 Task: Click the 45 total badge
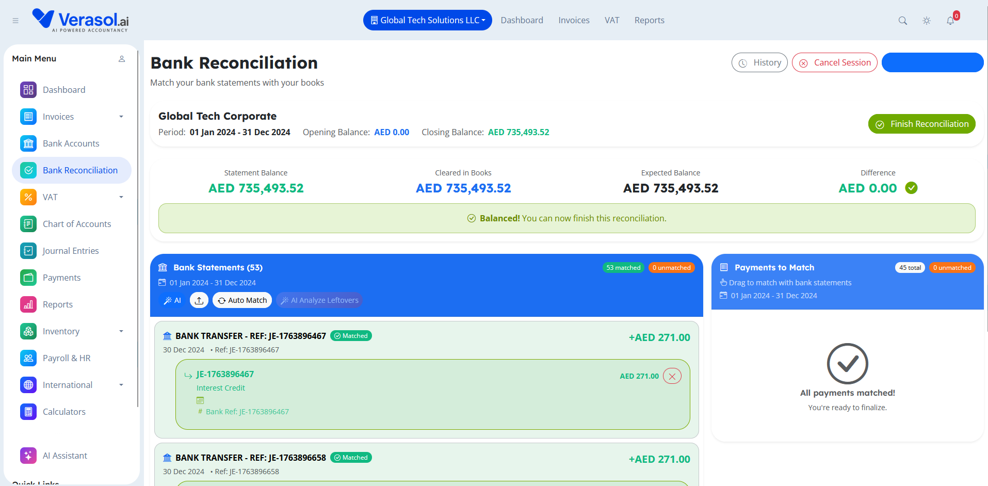tap(910, 267)
